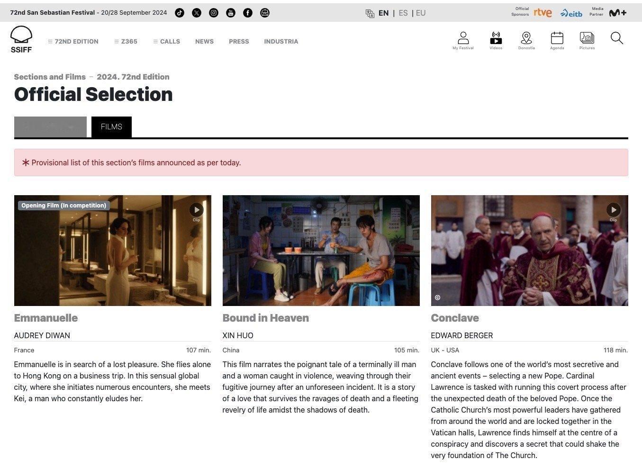The width and height of the screenshot is (642, 468).
Task: Click the Official Selection heading
Action: point(93,94)
